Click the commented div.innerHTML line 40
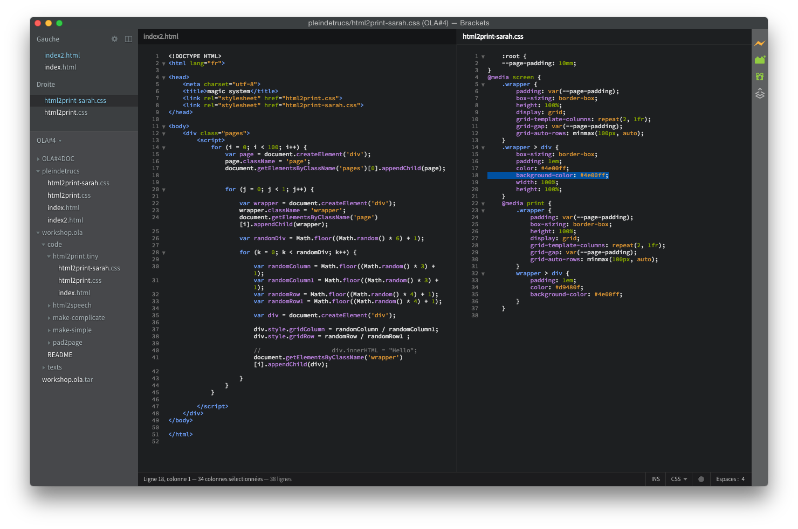The width and height of the screenshot is (798, 529). 335,351
